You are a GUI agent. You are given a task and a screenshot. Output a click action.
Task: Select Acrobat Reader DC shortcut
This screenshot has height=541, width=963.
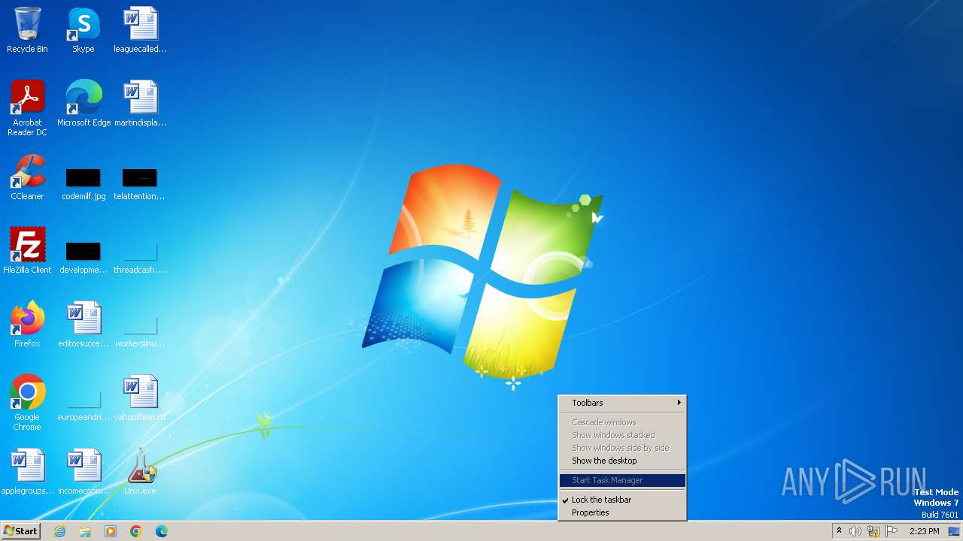27,107
